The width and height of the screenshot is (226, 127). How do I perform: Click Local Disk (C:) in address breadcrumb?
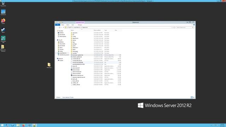(77, 28)
